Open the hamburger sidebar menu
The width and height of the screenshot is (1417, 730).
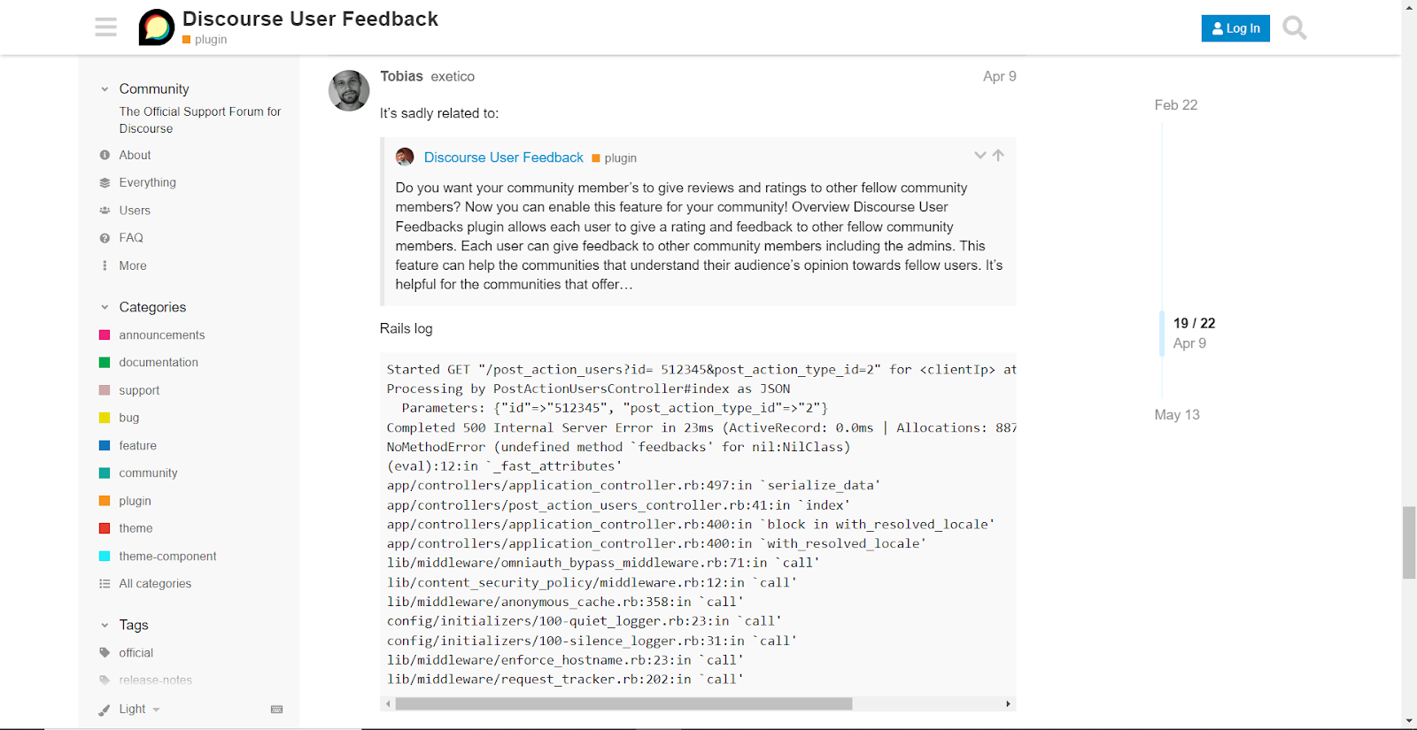coord(106,27)
